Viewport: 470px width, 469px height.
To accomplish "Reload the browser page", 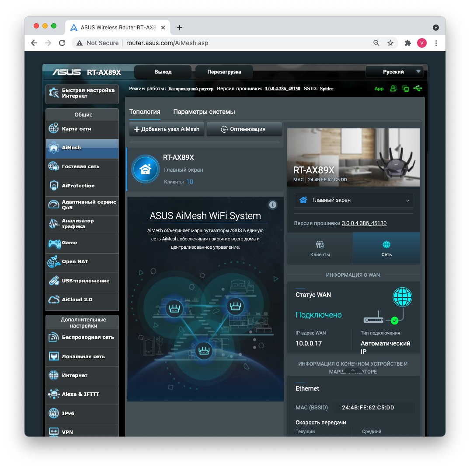I will (62, 43).
